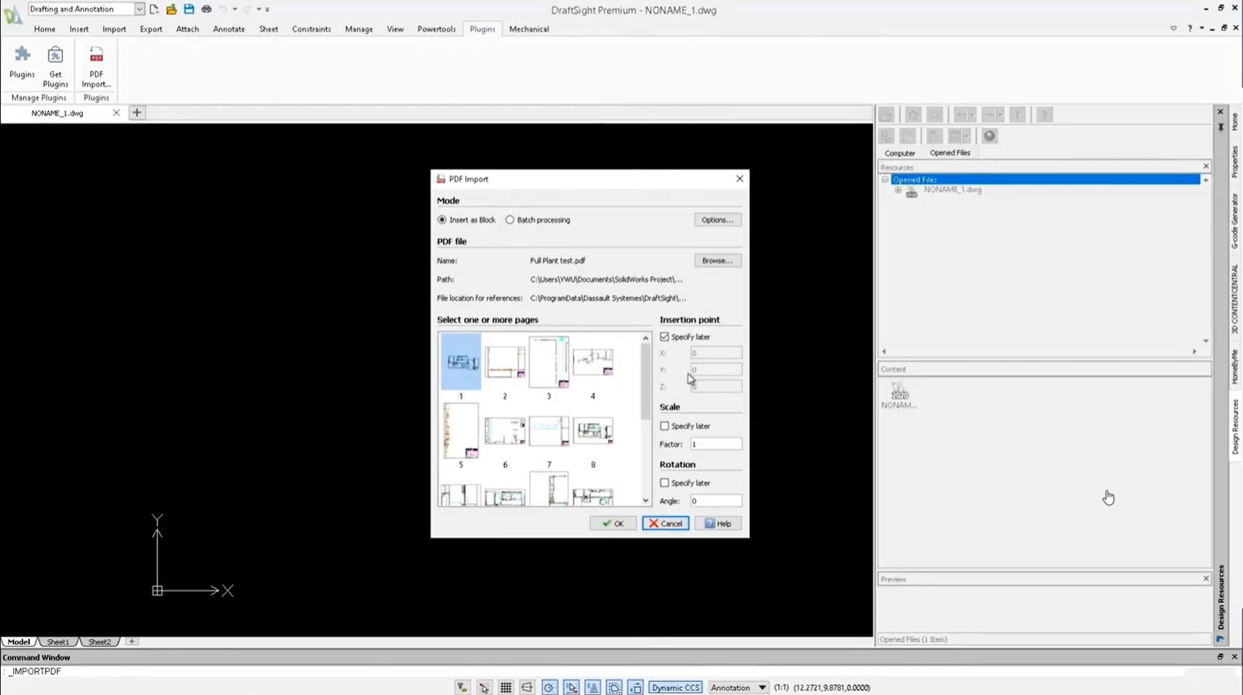
Task: Pin the Design Resources panel
Action: [x=1220, y=127]
